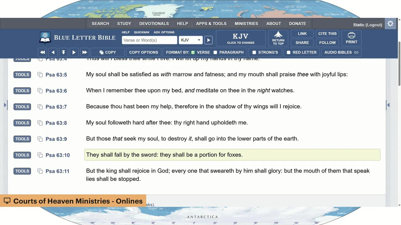Open Tools for Psa 63:7
Viewport: 401px width, 225px height.
click(x=22, y=107)
